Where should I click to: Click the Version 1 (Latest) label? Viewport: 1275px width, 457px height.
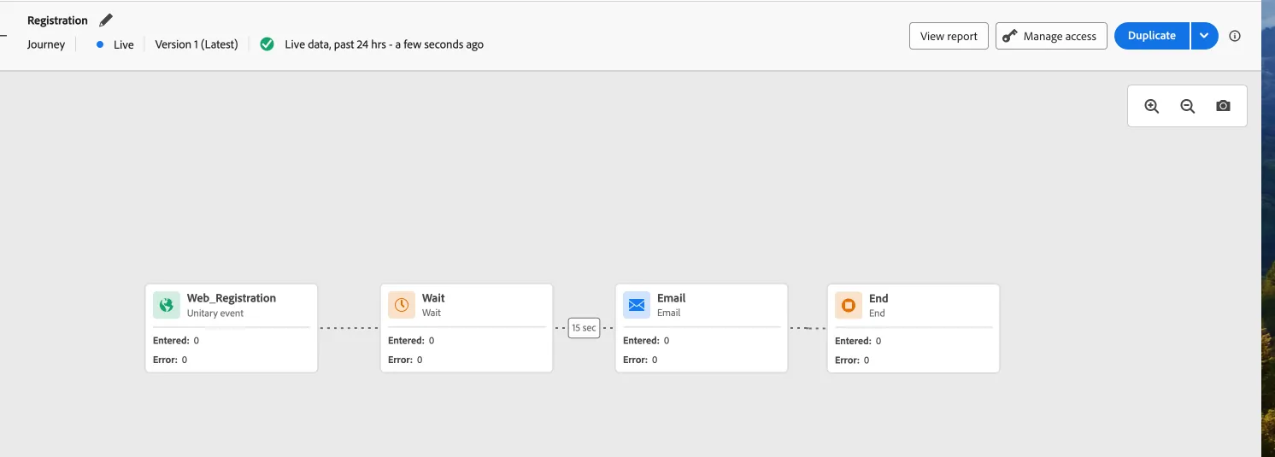pyautogui.click(x=197, y=44)
